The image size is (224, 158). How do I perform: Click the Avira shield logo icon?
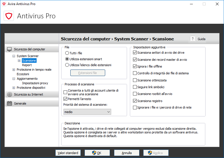click(9, 16)
